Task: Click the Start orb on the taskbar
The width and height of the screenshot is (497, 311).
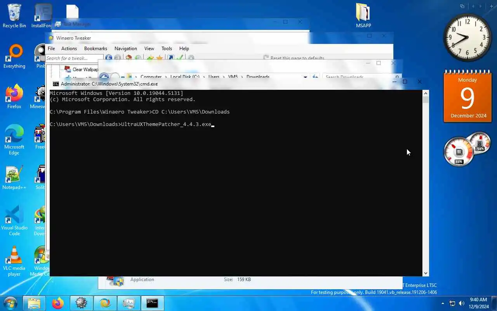Action: (10, 303)
